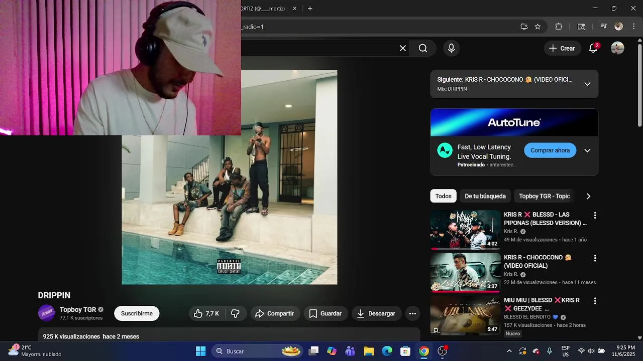
Task: Start voice search with the microphone
Action: [451, 48]
